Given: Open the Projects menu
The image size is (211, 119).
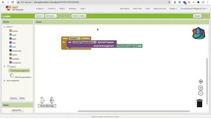Looking at the screenshot, I should coord(40,9).
